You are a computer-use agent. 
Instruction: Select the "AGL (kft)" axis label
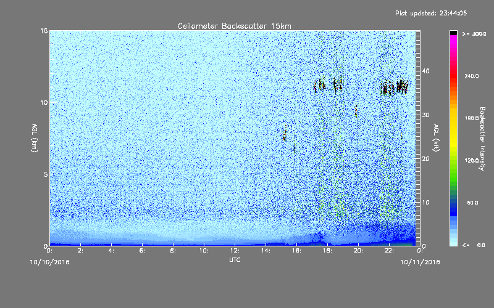coord(436,138)
